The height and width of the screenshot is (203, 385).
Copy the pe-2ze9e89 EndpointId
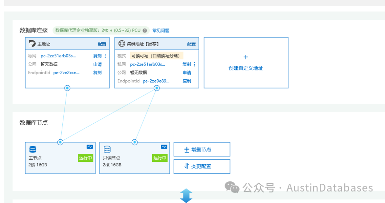[186, 81]
